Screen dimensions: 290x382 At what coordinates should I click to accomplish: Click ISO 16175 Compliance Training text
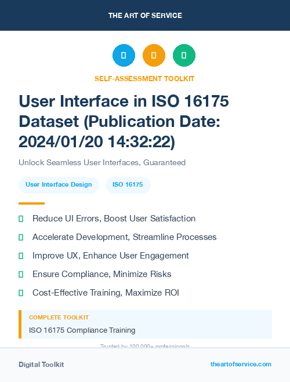[x=82, y=330]
